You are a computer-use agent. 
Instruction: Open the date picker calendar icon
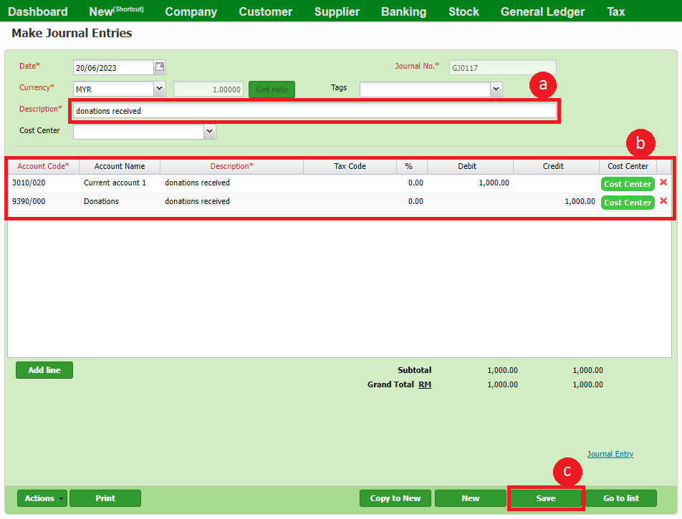point(160,67)
